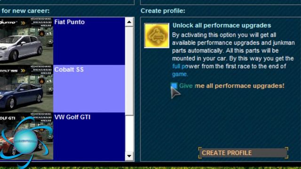Select Cobalt SS in the car list

coord(89,89)
